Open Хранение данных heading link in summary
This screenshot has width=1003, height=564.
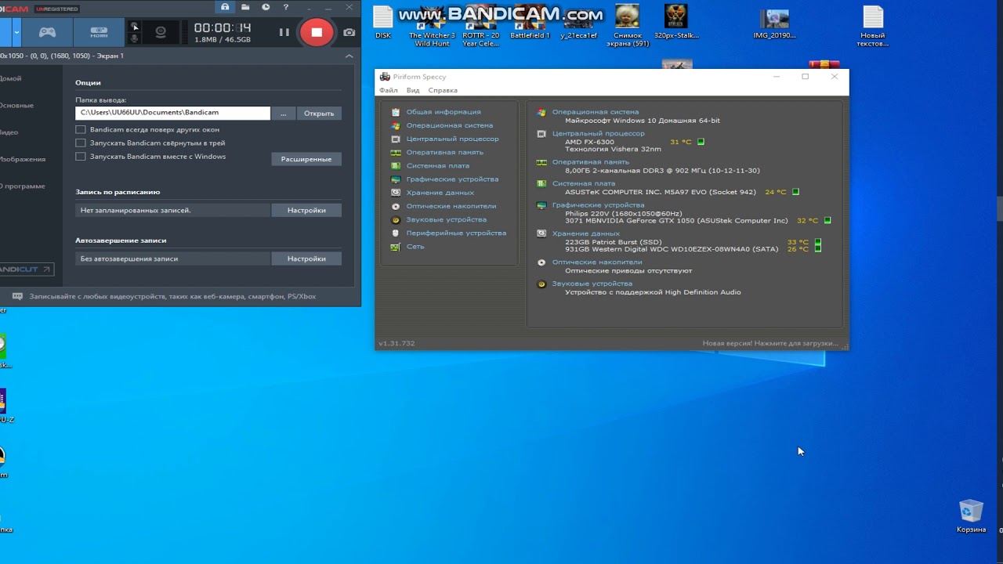coord(586,233)
